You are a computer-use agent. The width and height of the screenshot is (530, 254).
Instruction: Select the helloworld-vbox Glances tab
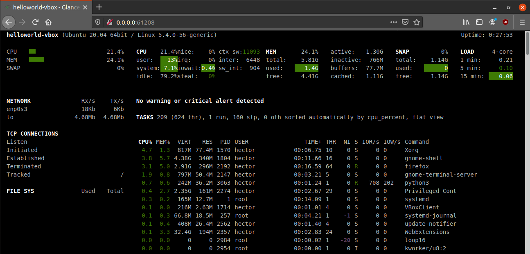click(45, 7)
